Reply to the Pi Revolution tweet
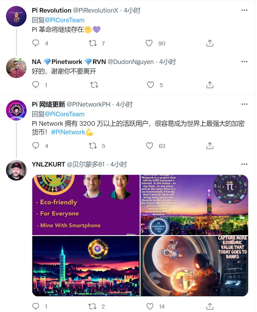Viewport: 257px width, 312px height. (x=36, y=43)
